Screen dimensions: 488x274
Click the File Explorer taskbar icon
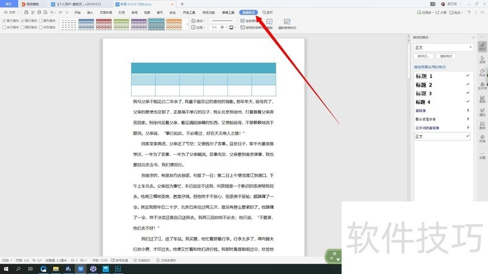56,269
